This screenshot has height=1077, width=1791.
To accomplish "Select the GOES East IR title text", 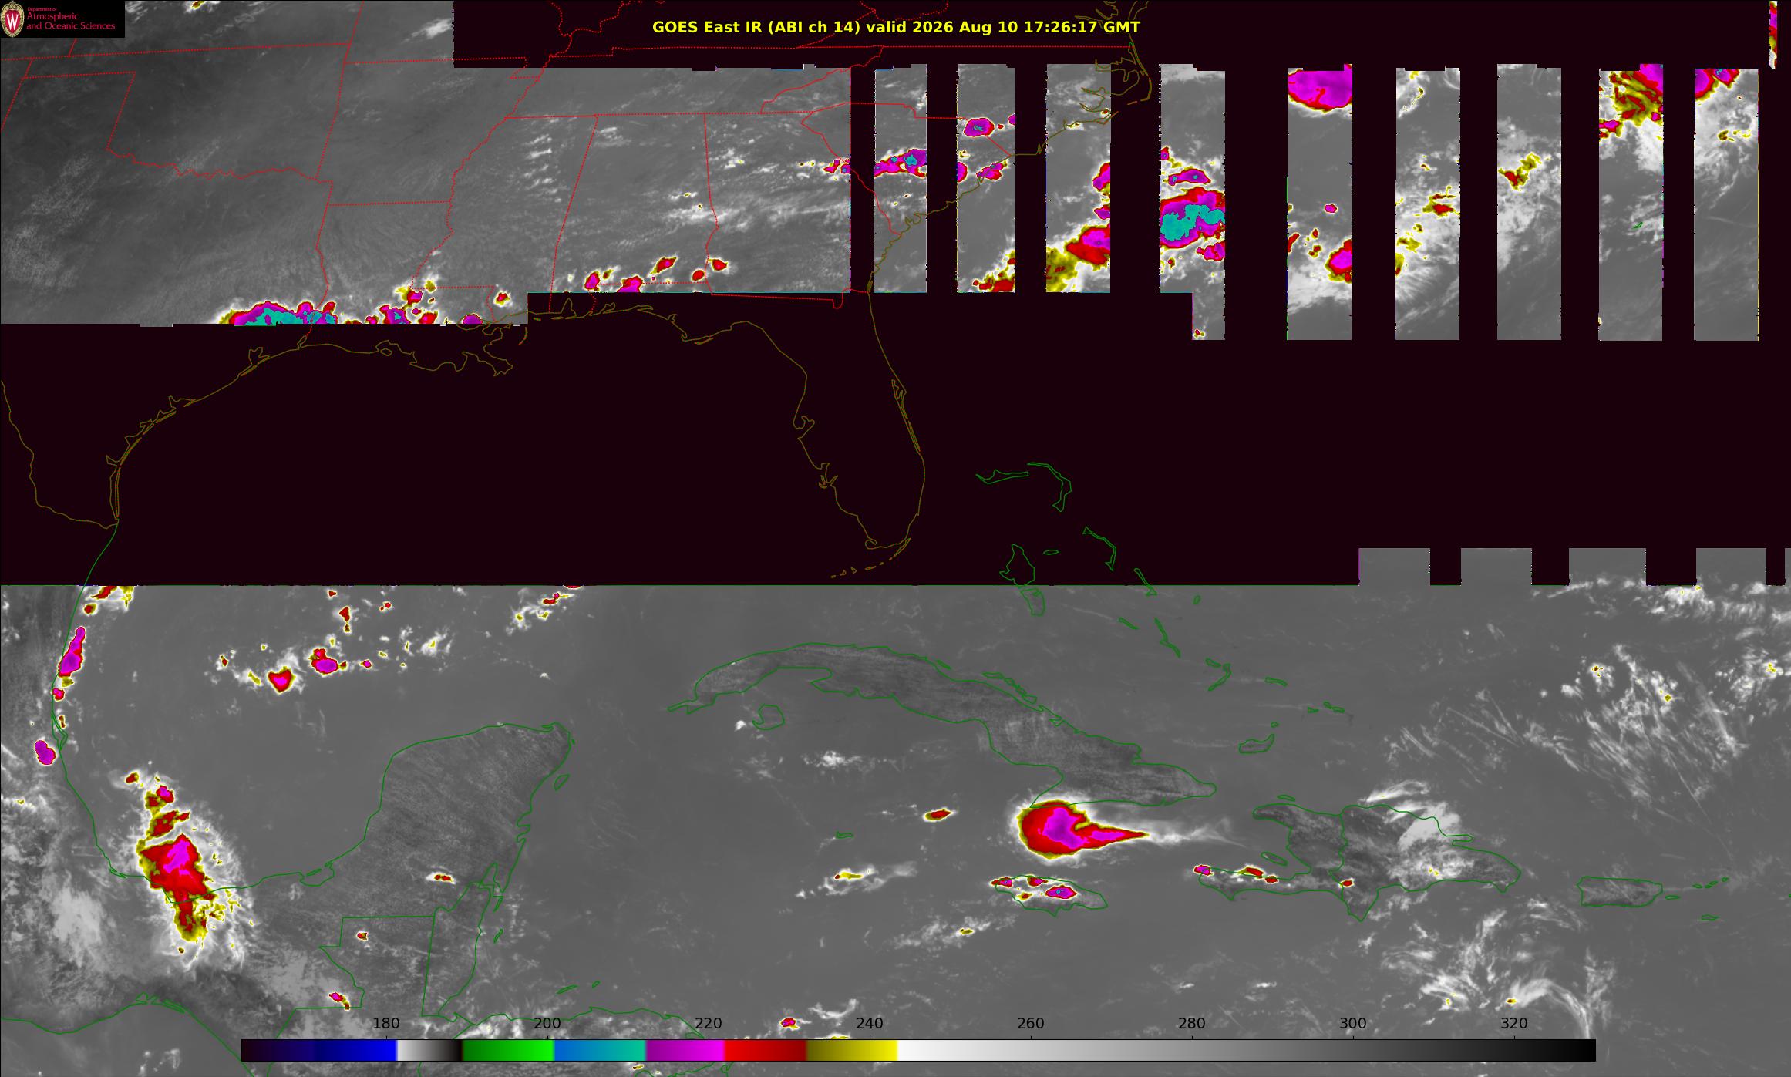I will point(896,27).
